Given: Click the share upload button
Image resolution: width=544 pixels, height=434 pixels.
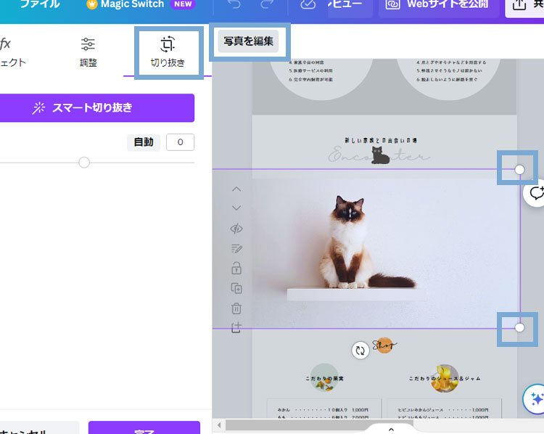Looking at the screenshot, I should point(524,7).
